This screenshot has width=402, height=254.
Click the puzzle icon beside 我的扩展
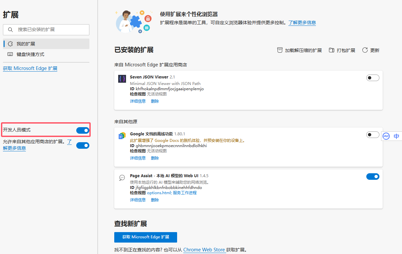(x=10, y=44)
